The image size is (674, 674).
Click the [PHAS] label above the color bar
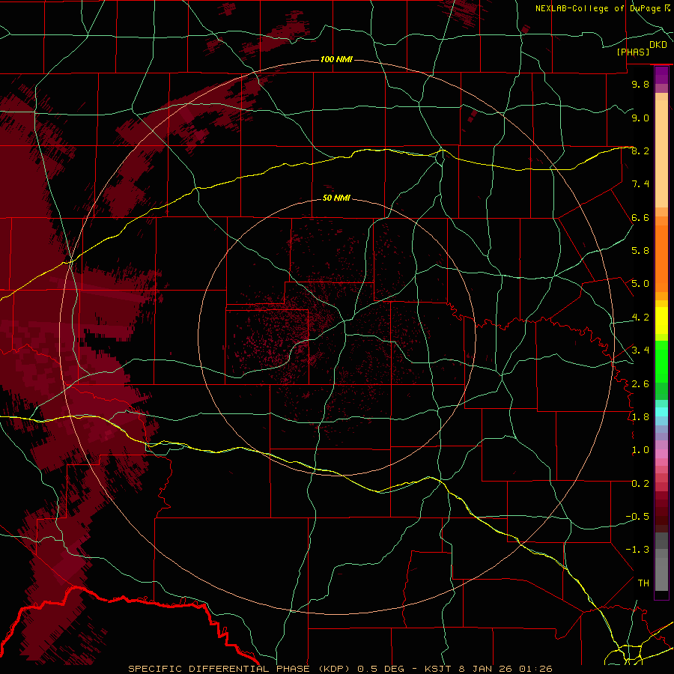[633, 52]
